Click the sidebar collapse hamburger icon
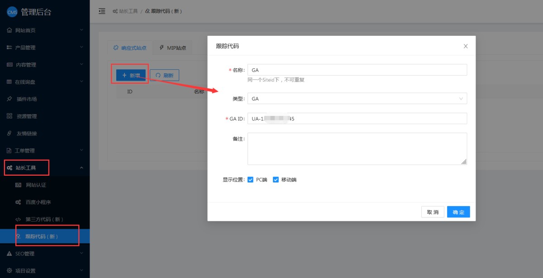This screenshot has height=278, width=543. coord(102,11)
